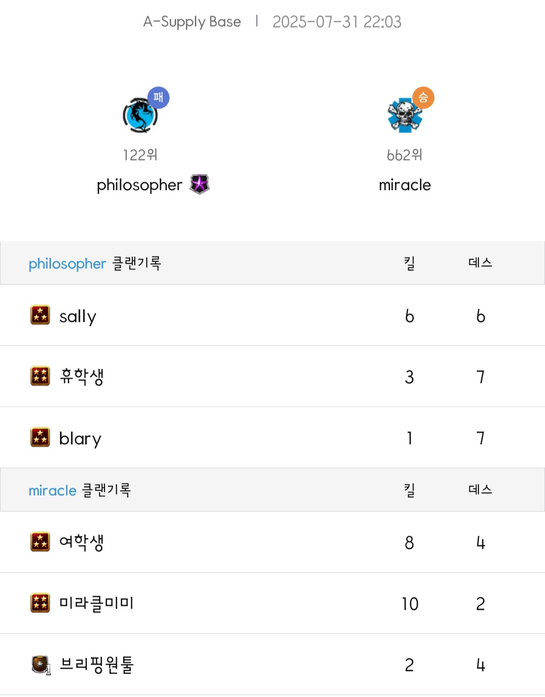Select player name 미라클미미
Screen dimensions: 545x697
[96, 603]
